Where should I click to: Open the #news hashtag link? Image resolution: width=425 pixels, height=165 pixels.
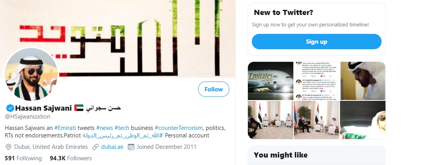tap(104, 128)
